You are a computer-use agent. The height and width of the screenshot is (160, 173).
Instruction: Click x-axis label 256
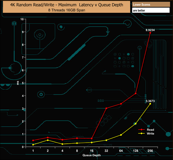pyautogui.click(x=150, y=151)
